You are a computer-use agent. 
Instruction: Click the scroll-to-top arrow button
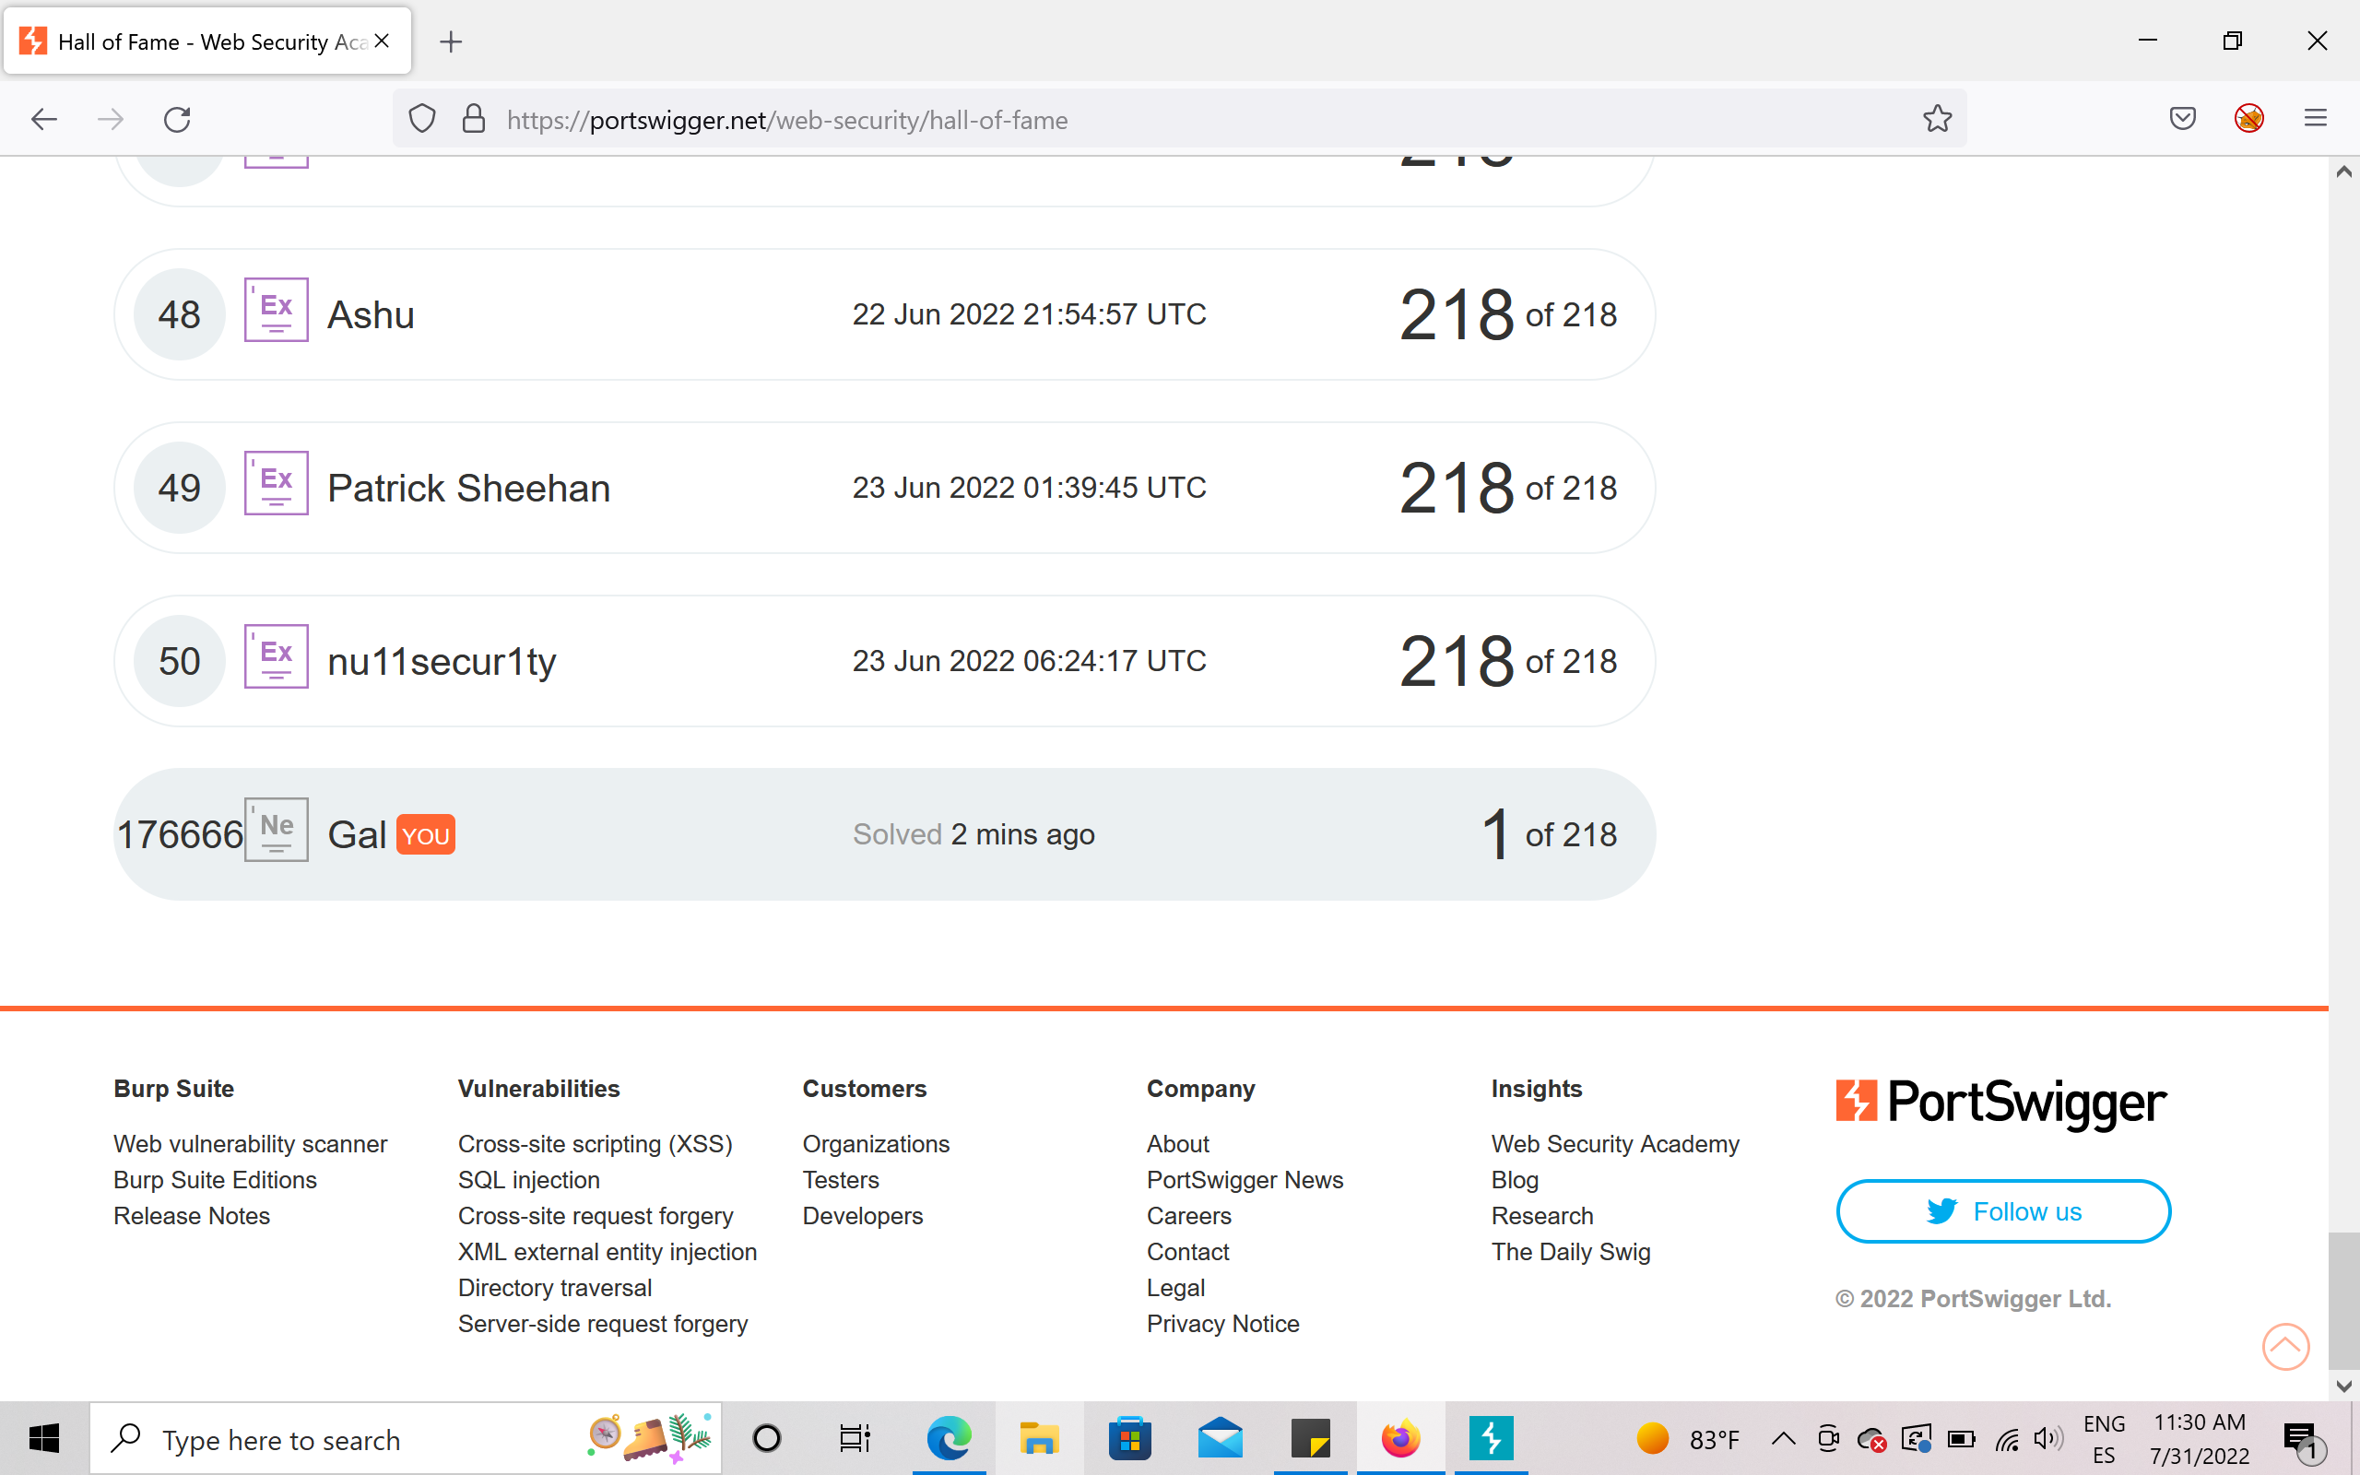point(2285,1346)
